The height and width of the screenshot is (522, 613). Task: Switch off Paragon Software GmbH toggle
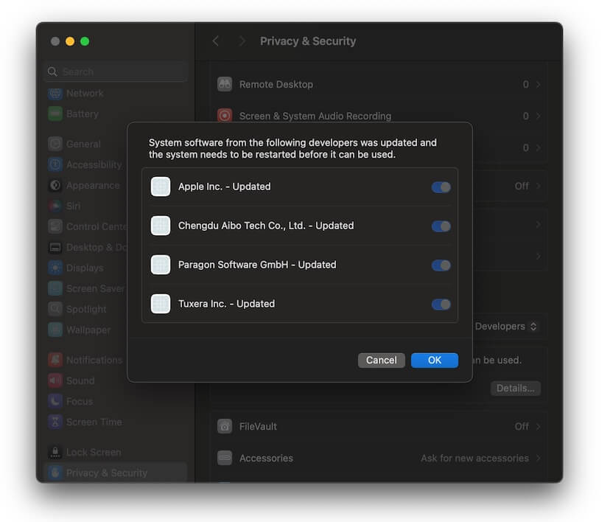[441, 265]
